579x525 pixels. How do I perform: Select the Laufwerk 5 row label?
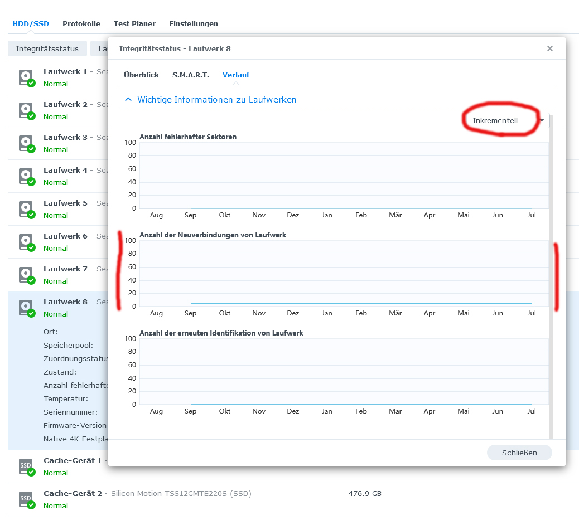(x=65, y=203)
